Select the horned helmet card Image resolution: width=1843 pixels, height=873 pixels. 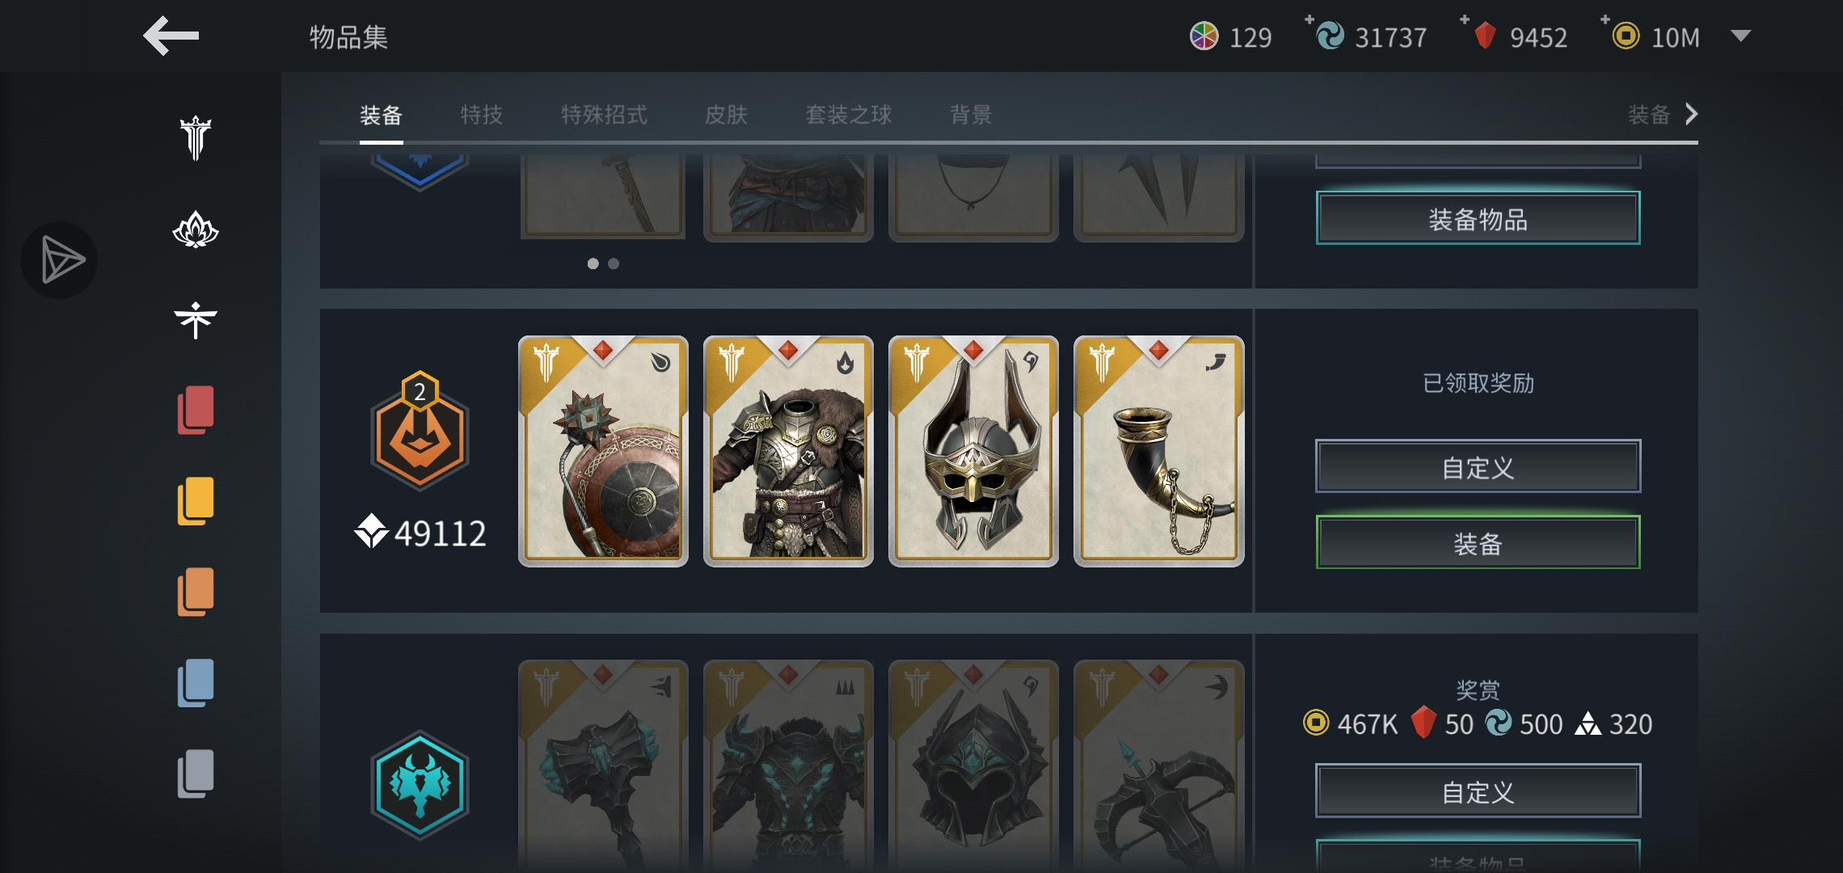[x=973, y=451]
